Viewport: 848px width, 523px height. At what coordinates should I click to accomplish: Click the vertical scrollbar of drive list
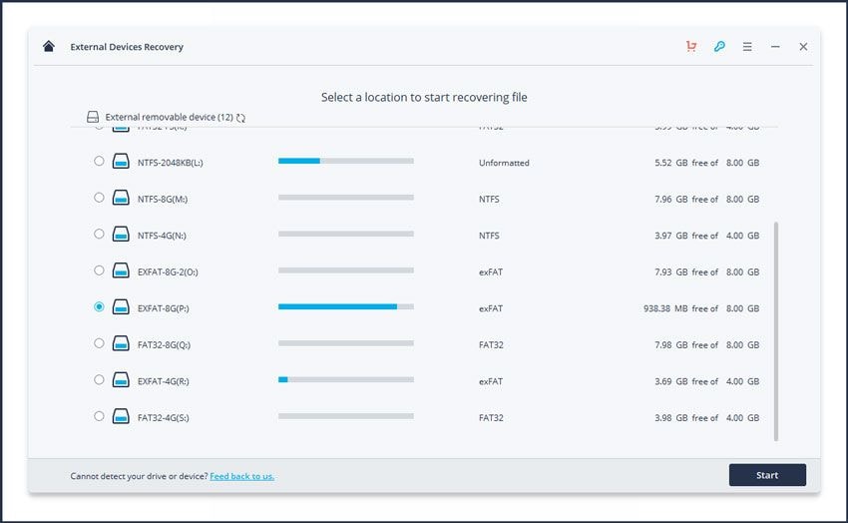[776, 329]
